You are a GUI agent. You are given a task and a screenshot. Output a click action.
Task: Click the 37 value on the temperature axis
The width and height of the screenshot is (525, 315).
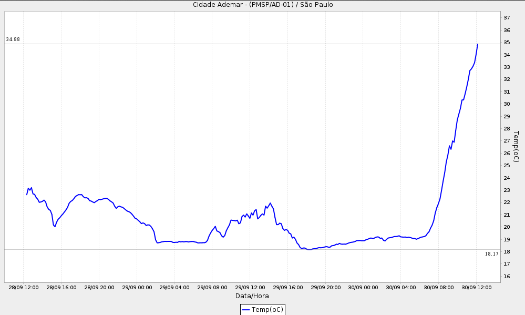[x=507, y=18]
